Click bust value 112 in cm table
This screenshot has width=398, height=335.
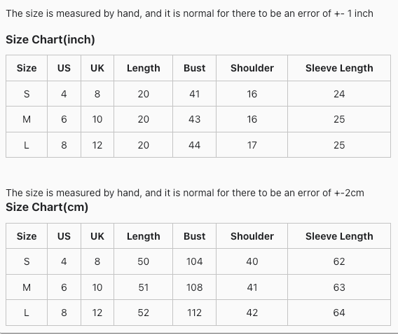click(194, 313)
